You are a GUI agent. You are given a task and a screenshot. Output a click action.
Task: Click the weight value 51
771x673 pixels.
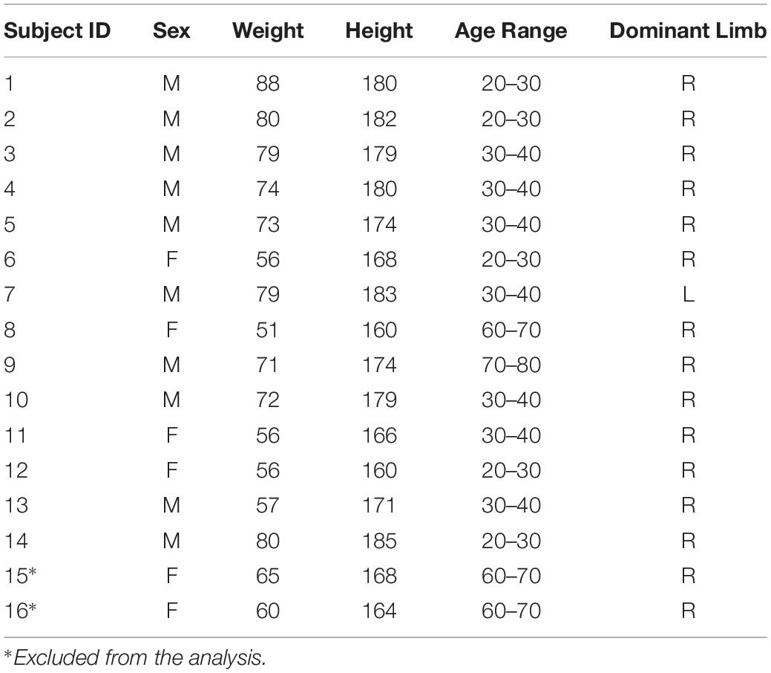click(x=267, y=330)
